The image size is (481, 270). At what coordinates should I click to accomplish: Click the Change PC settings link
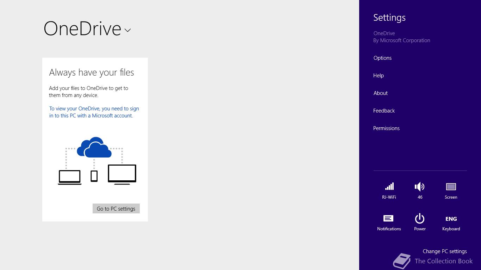click(445, 251)
